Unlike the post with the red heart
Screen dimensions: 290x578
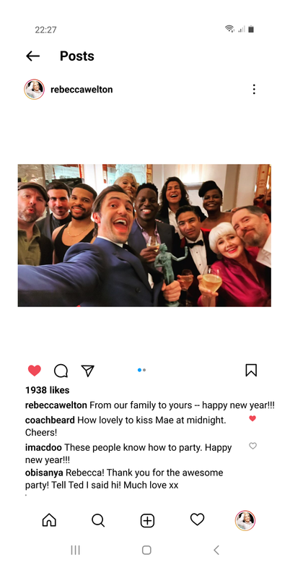tap(35, 371)
